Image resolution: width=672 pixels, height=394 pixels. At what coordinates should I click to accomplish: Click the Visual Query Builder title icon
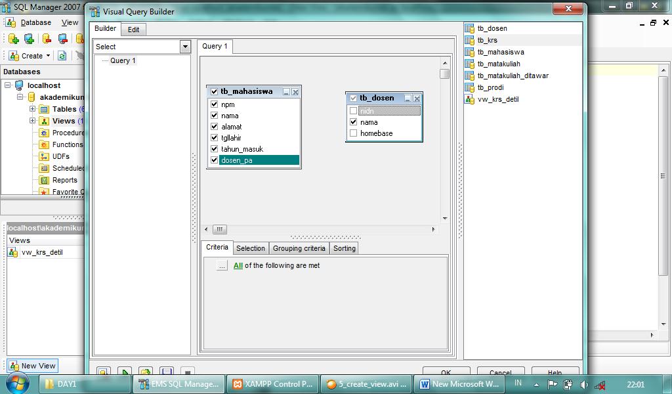(95, 12)
